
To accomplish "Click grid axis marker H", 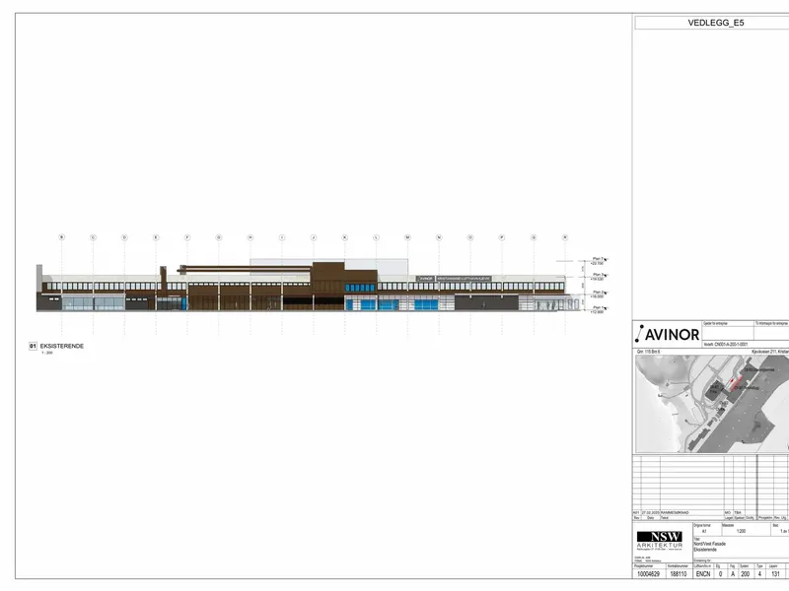I will tap(251, 237).
